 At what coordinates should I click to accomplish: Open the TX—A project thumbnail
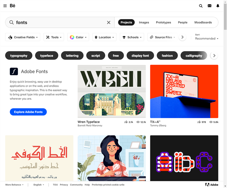[x=184, y=91]
